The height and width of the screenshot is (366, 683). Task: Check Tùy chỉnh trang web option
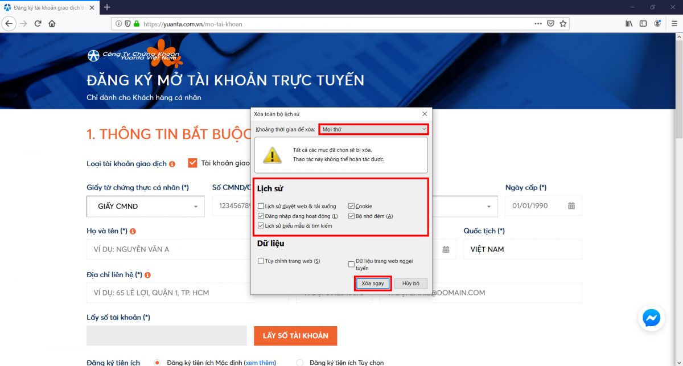(x=261, y=261)
